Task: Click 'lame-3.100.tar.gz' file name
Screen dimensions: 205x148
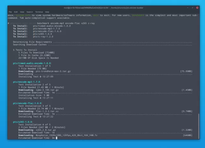Action: tap(47, 90)
